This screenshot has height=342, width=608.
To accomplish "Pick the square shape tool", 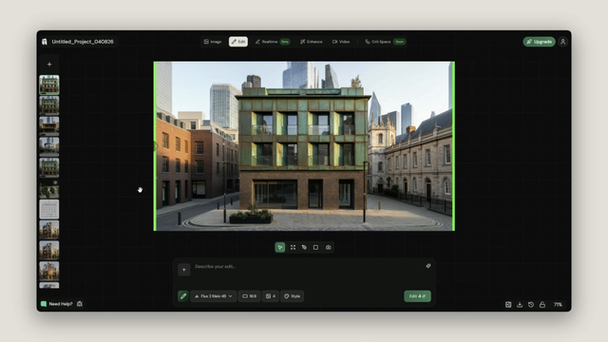I will click(x=315, y=247).
